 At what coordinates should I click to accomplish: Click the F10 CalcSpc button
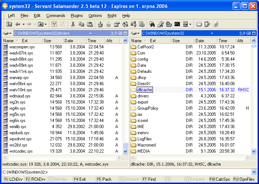(220, 179)
